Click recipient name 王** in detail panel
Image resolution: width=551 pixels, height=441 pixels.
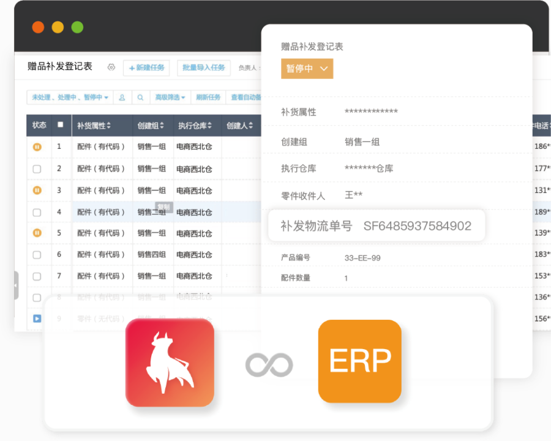(353, 195)
